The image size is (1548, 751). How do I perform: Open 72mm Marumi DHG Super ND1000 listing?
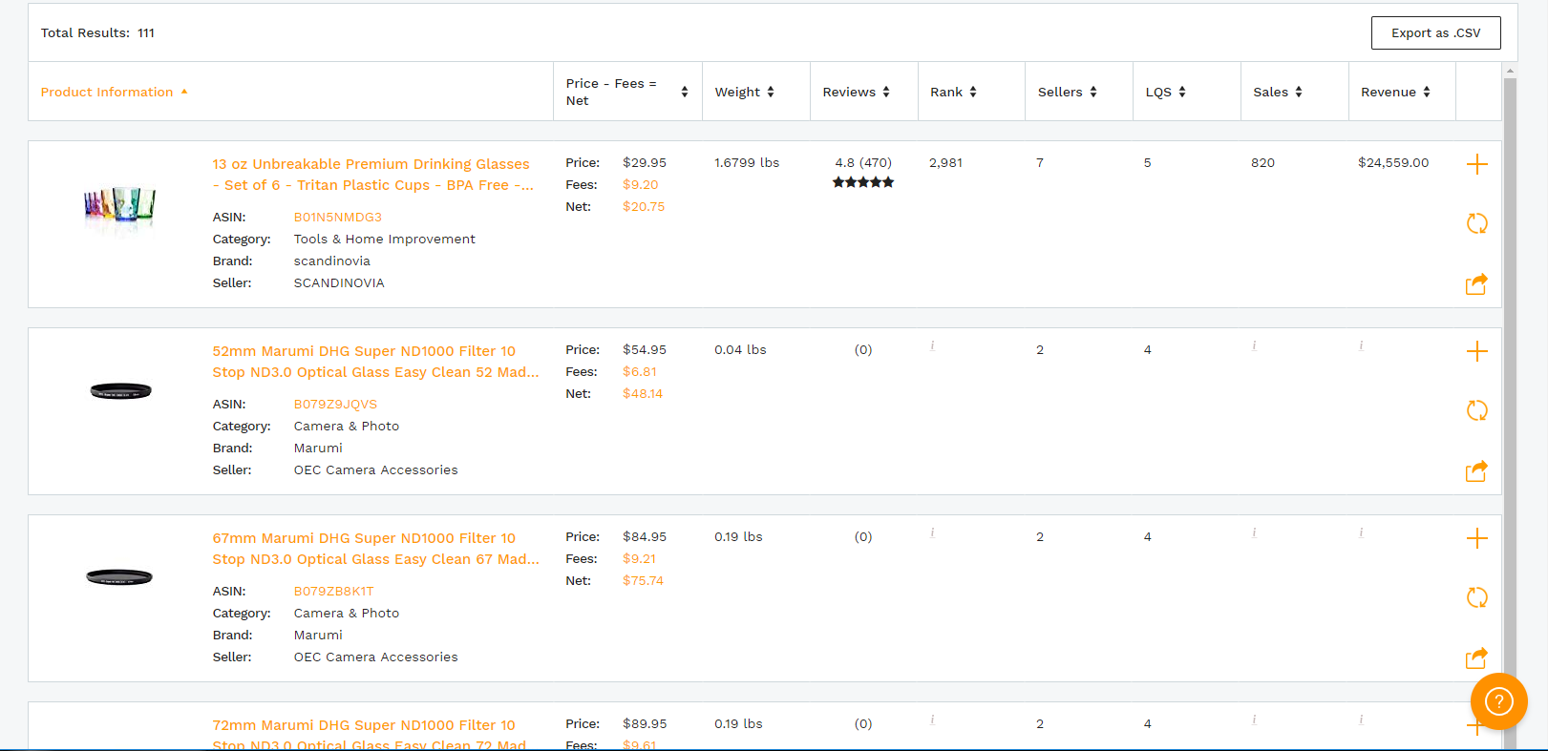pos(370,735)
